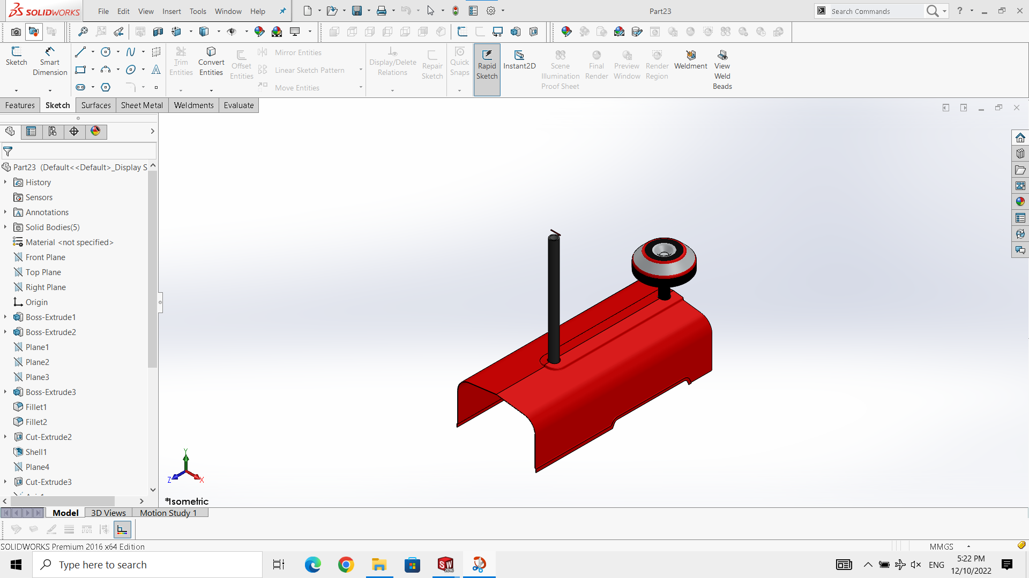Toggle Rapid Sketch mode

pos(487,70)
